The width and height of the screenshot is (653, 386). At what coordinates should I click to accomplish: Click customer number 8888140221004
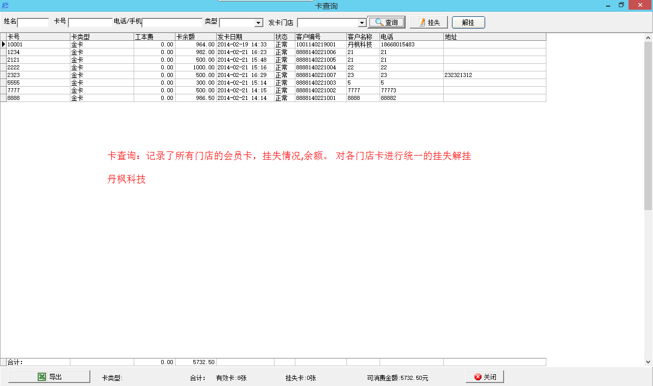pos(321,67)
